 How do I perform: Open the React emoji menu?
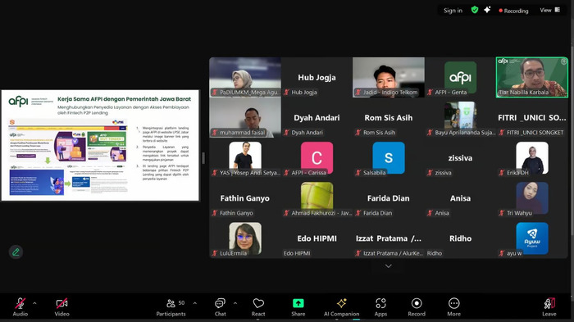tap(258, 307)
